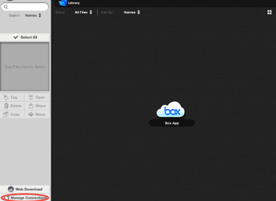Click the Copy button
This screenshot has width=276, height=201.
(x=12, y=114)
